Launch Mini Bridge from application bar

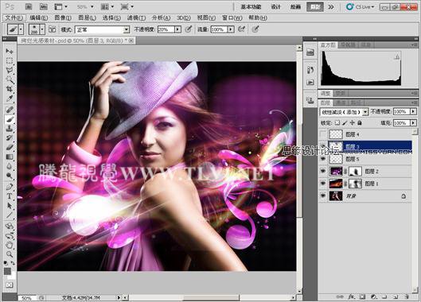44,6
